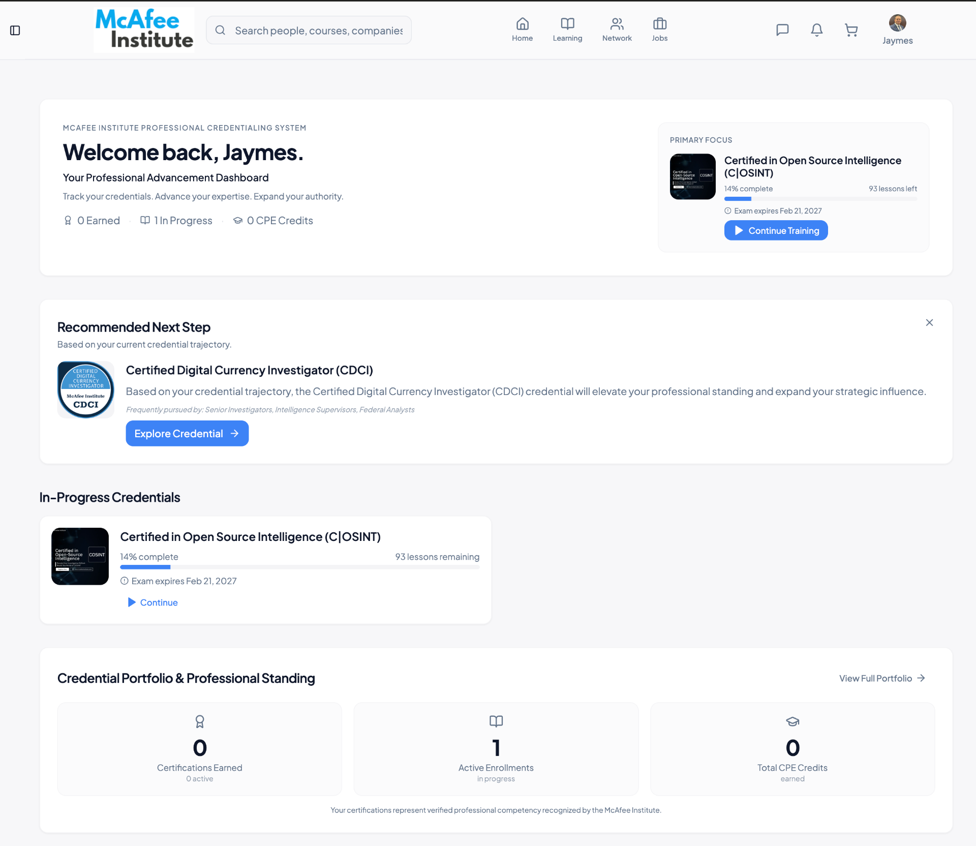Click '93 lessons left' text
Screen dimensions: 976x846
pyautogui.click(x=893, y=189)
